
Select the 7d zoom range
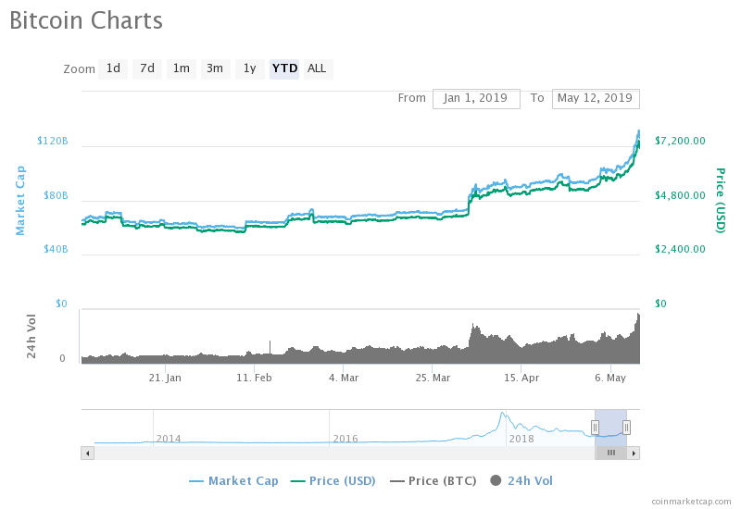click(x=147, y=68)
